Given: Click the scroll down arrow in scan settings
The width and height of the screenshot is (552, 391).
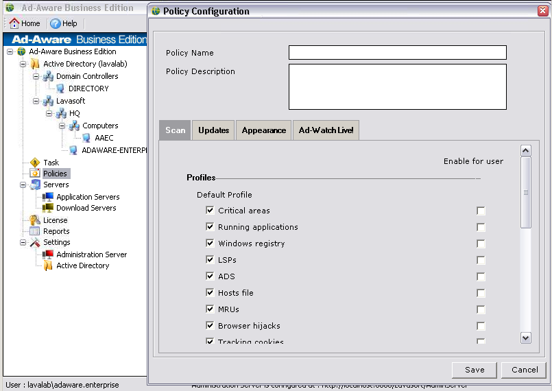Looking at the screenshot, I should pyautogui.click(x=525, y=338).
